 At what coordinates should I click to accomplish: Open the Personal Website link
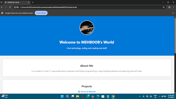tap(88, 92)
